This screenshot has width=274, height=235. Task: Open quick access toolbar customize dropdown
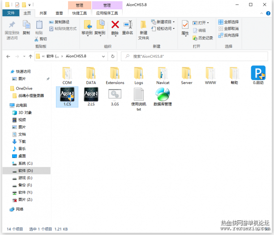tap(30, 5)
